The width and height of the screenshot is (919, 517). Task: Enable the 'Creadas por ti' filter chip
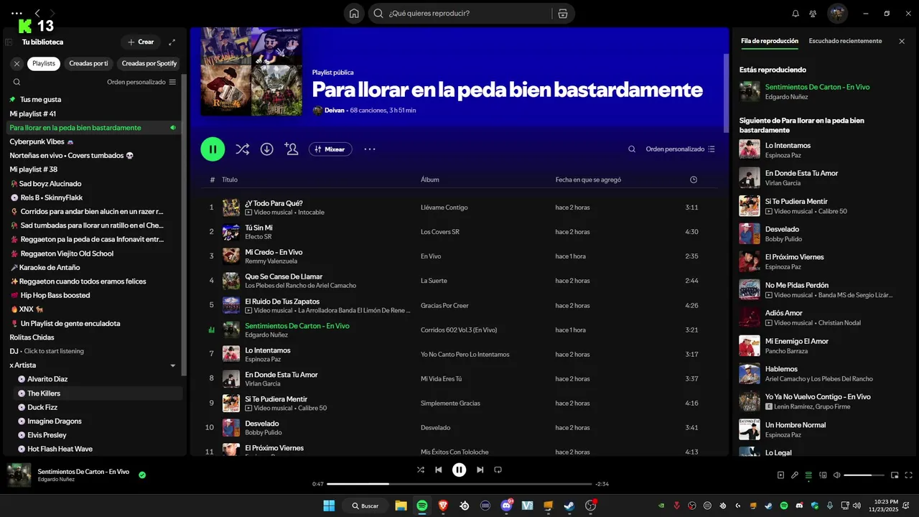88,63
